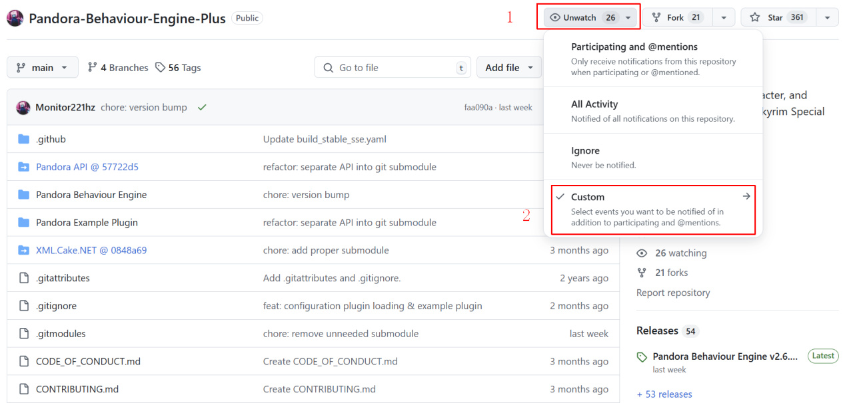Image resolution: width=853 pixels, height=403 pixels.
Task: Expand the Star lists dropdown arrow
Action: click(x=827, y=18)
